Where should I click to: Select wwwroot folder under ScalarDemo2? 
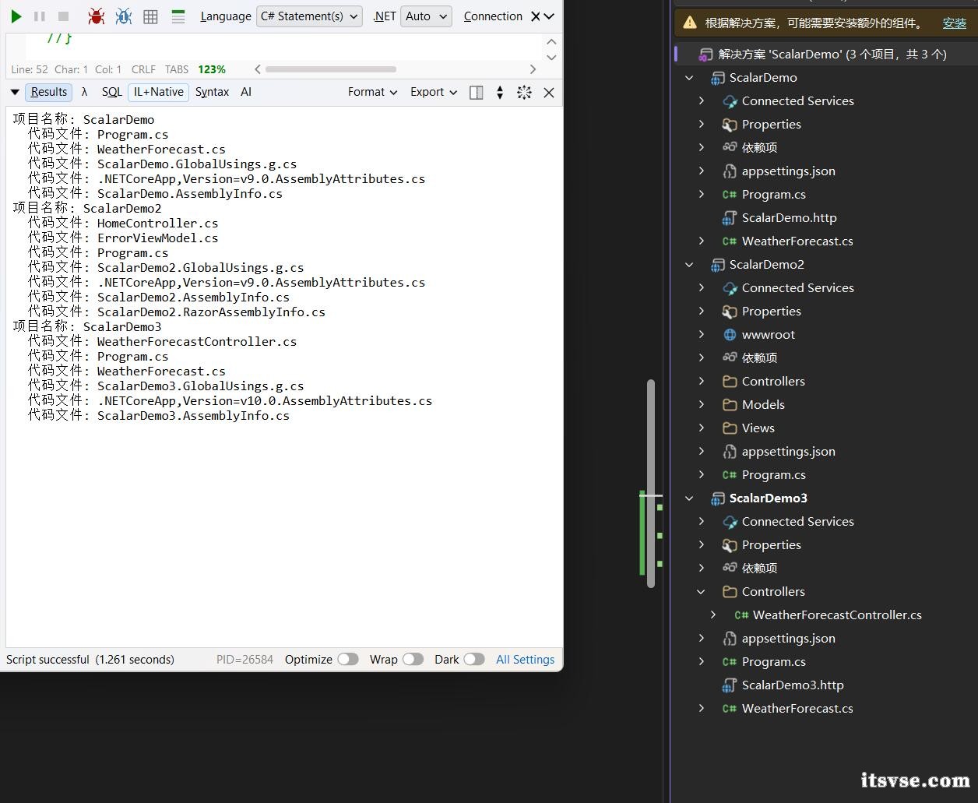coord(768,335)
